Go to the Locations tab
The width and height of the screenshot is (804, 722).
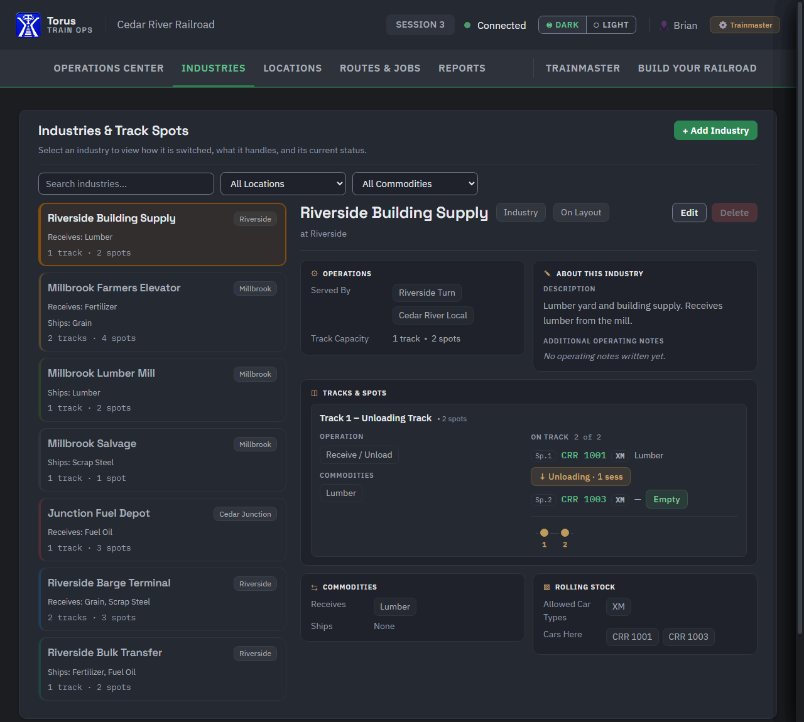tap(293, 68)
